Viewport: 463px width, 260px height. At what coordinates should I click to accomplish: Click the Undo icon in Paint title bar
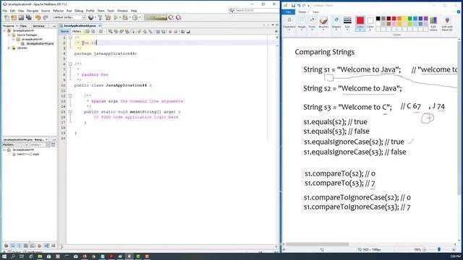point(299,5)
